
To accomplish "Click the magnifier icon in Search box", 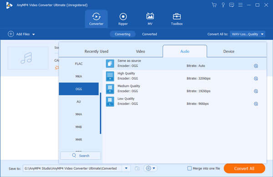I will tap(74, 155).
